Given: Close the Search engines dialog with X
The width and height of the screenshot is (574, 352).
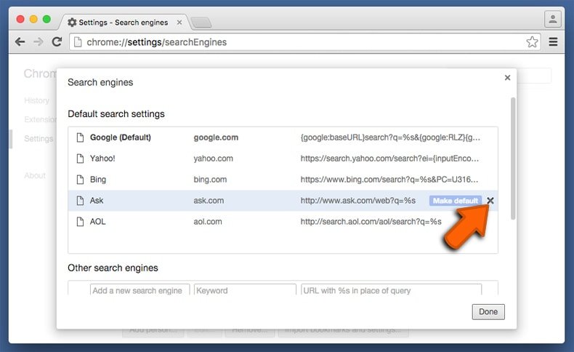Looking at the screenshot, I should click(507, 78).
